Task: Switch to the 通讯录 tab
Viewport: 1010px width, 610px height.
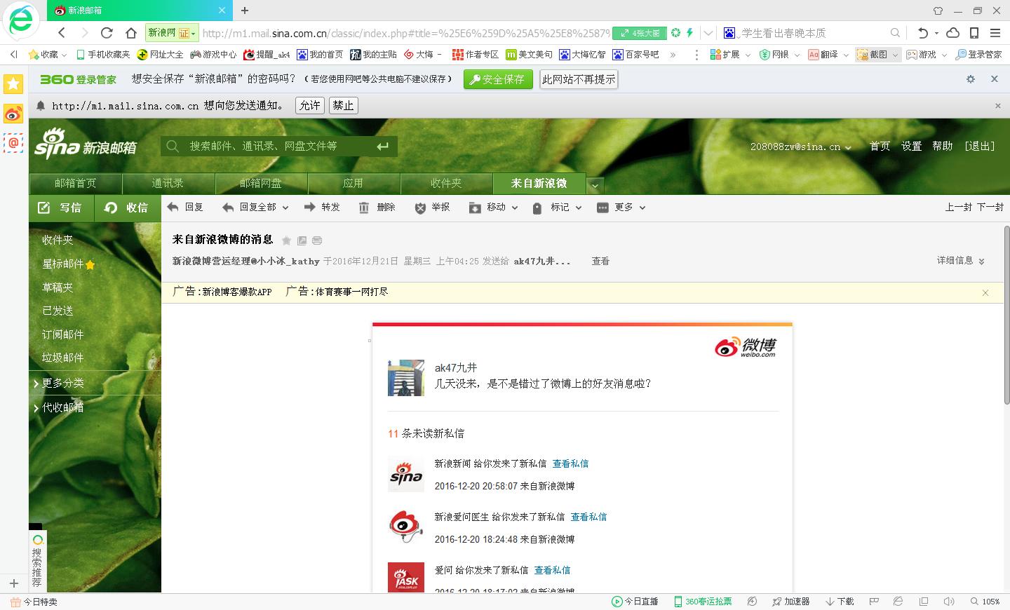Action: coord(168,184)
